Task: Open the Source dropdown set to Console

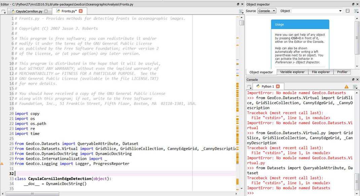Action: pos(267,11)
